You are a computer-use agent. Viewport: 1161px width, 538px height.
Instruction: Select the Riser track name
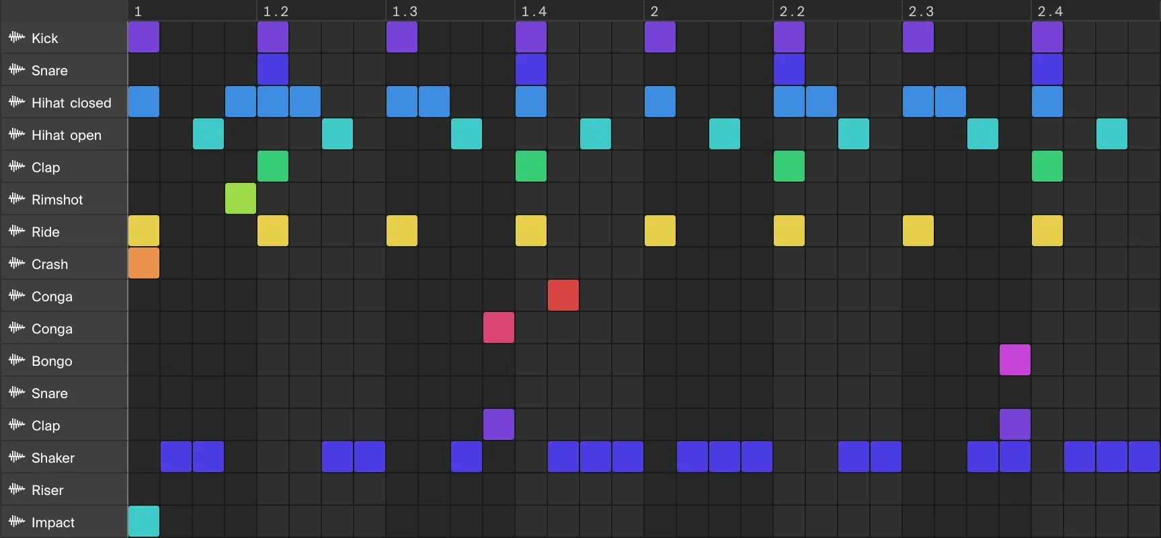pos(47,490)
